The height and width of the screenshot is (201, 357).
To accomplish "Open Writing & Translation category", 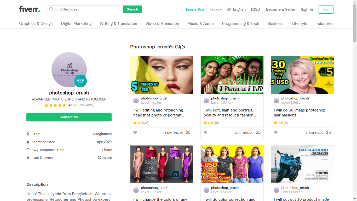I will click(118, 24).
